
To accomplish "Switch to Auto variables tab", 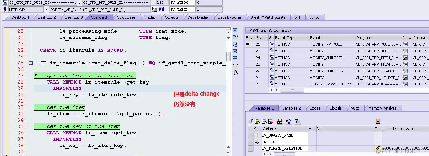I will [355, 108].
